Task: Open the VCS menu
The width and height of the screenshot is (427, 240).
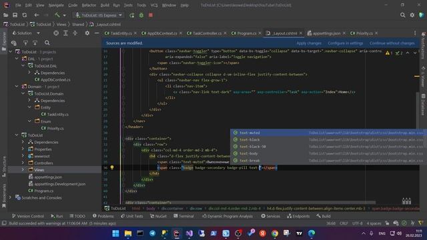Action: pos(154,5)
